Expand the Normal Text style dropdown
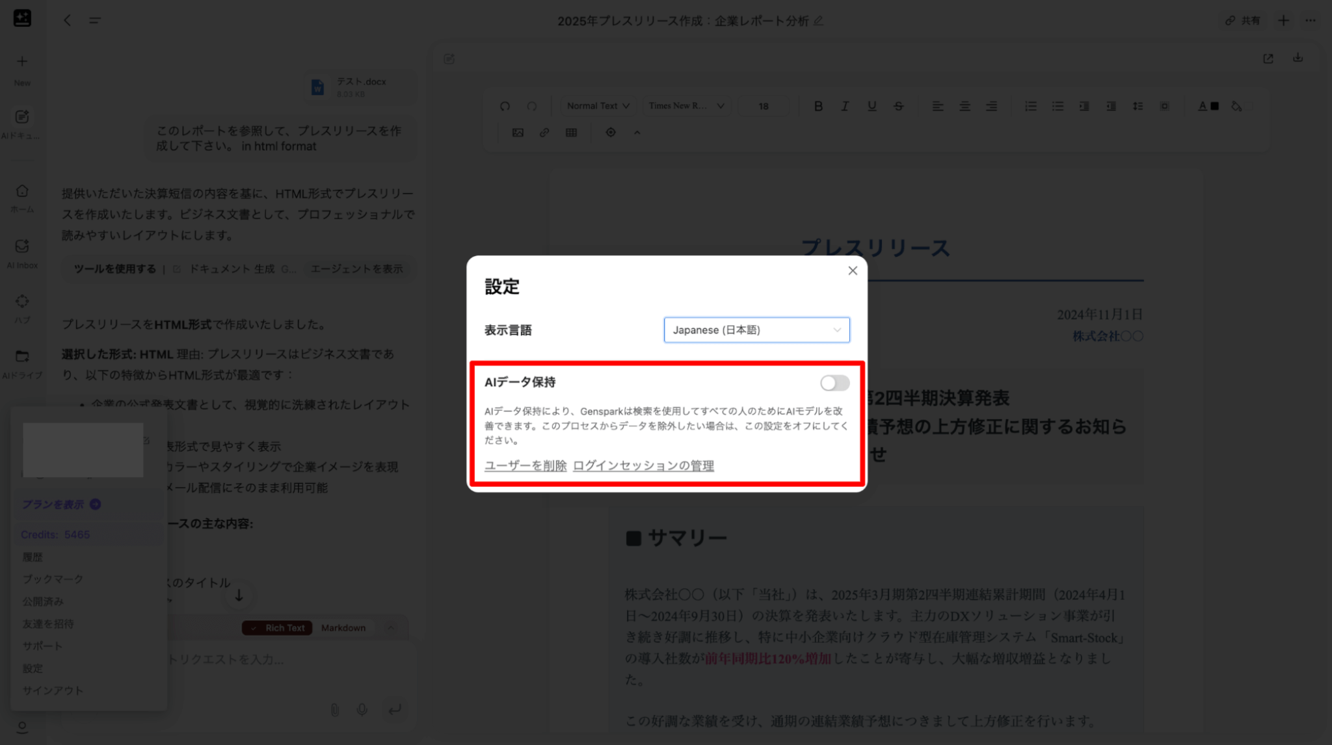The width and height of the screenshot is (1332, 745). click(x=598, y=106)
